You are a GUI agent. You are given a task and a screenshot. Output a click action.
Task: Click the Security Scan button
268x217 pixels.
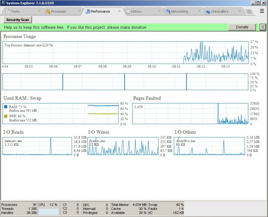pos(18,20)
